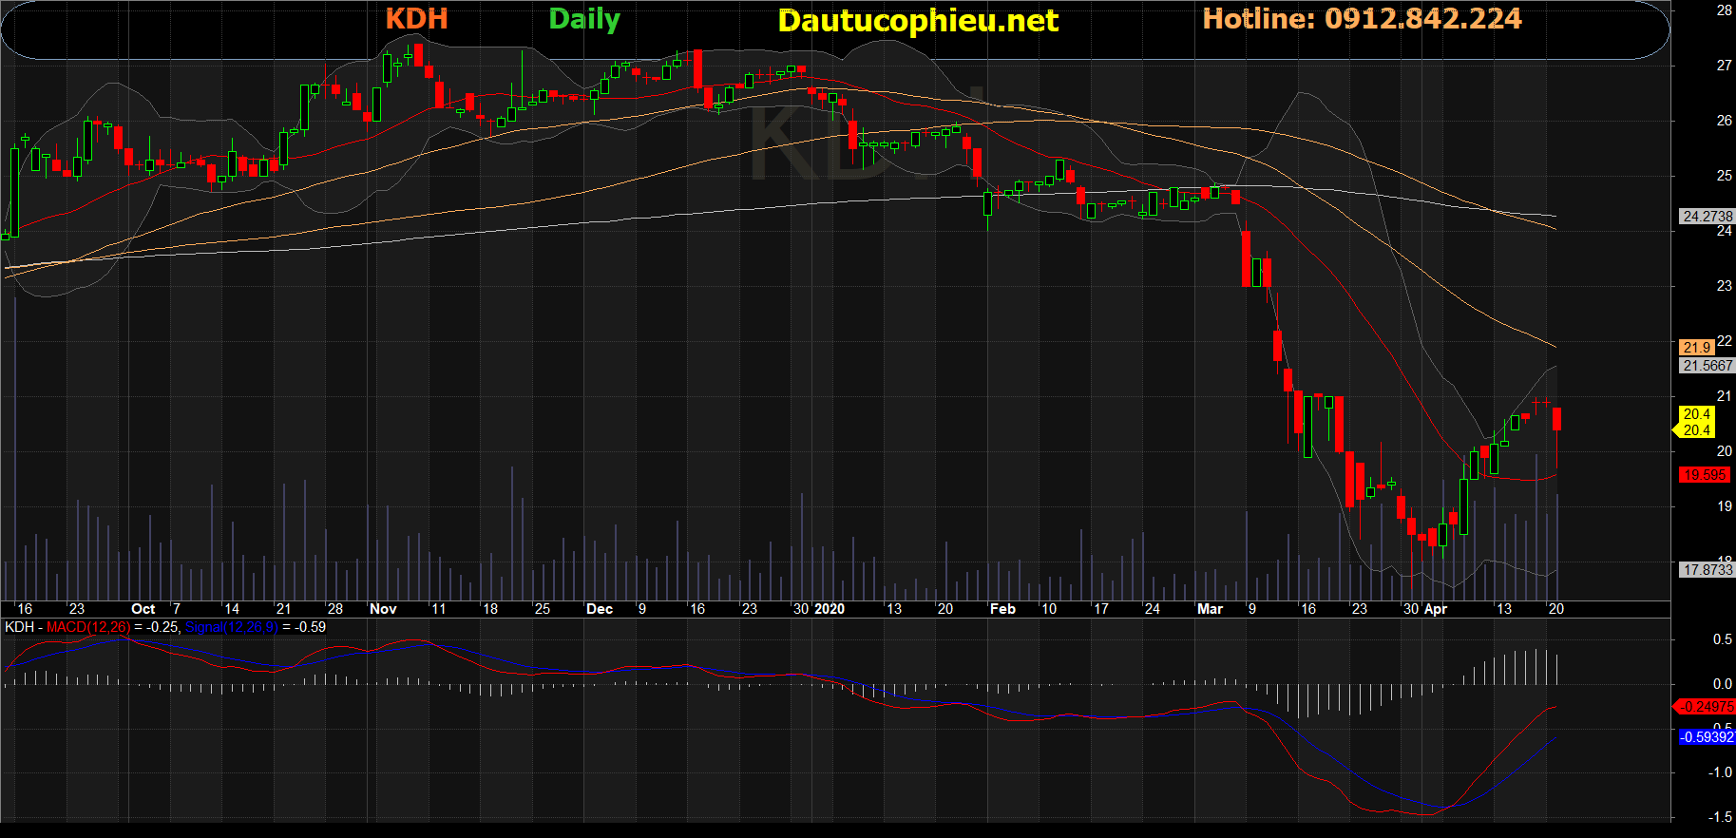Select the red -0.24975 MACD value tag
The image size is (1736, 838).
[1705, 707]
